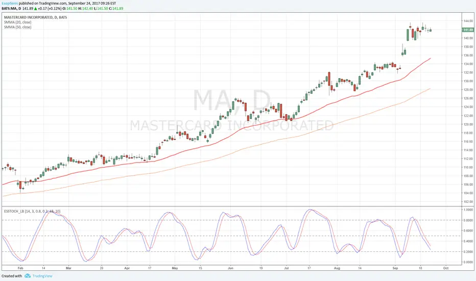476x281 pixels.
Task: Click the 120.00 price axis label
Action: coord(468,124)
